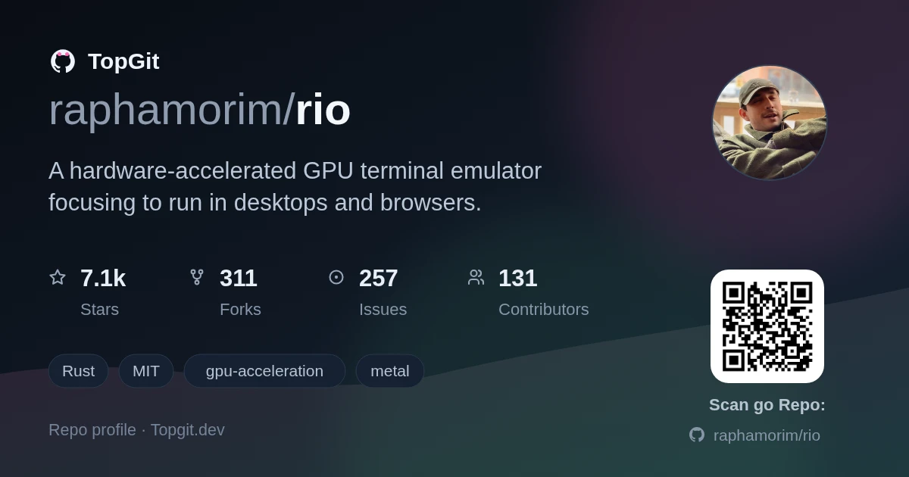Click the contributors people icon beside 131

tap(476, 277)
